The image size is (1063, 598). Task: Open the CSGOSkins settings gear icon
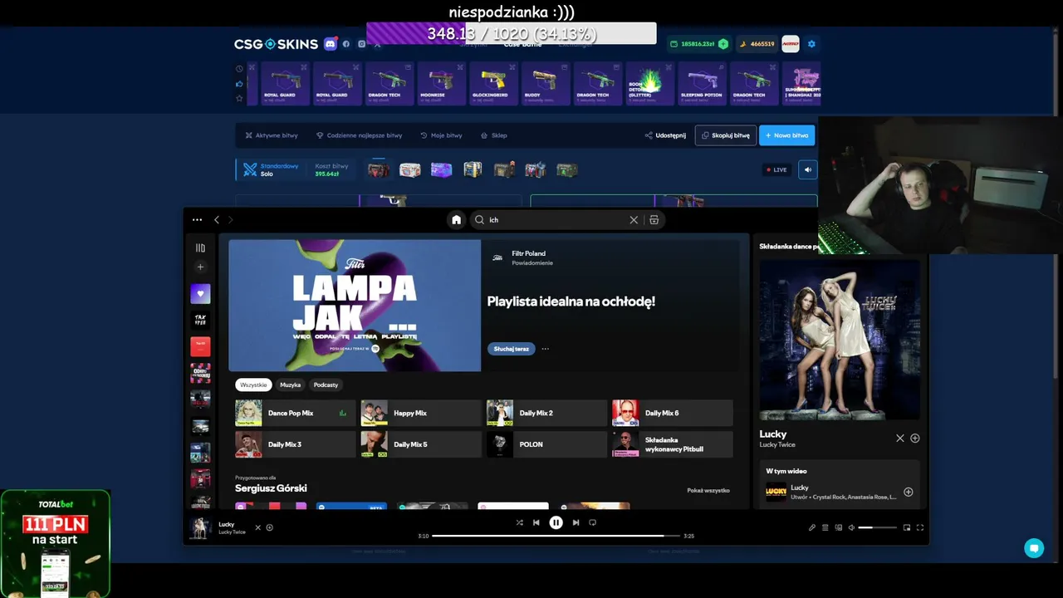tap(811, 44)
